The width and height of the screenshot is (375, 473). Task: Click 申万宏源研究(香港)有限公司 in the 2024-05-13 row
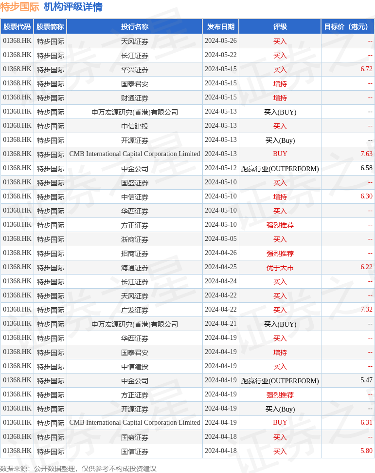click(x=135, y=112)
